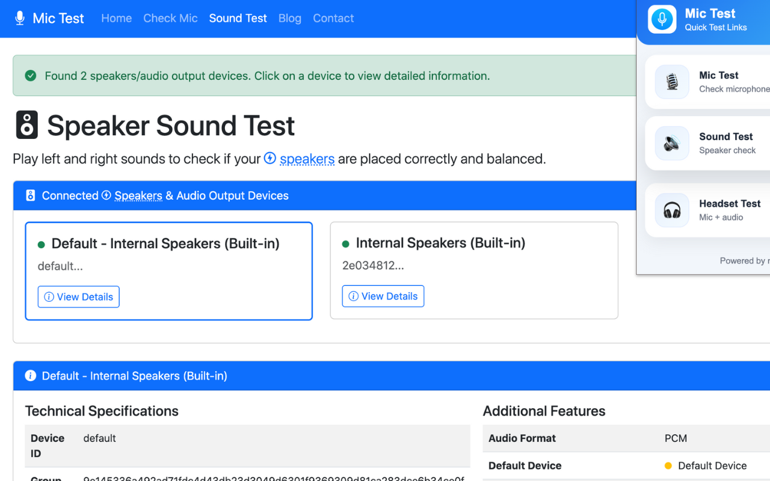
Task: Click lightning icon in Connected Speakers header
Action: [x=106, y=195]
